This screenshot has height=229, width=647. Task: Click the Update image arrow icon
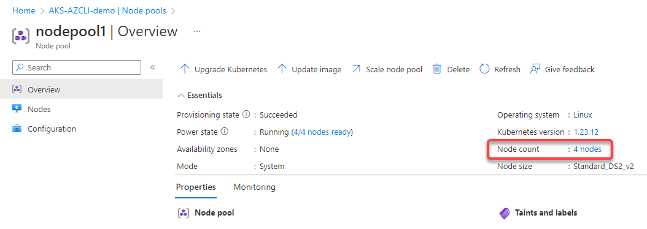(x=282, y=69)
